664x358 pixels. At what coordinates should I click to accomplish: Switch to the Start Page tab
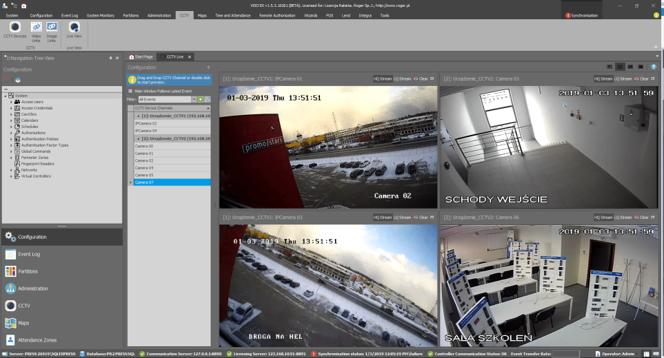[141, 56]
